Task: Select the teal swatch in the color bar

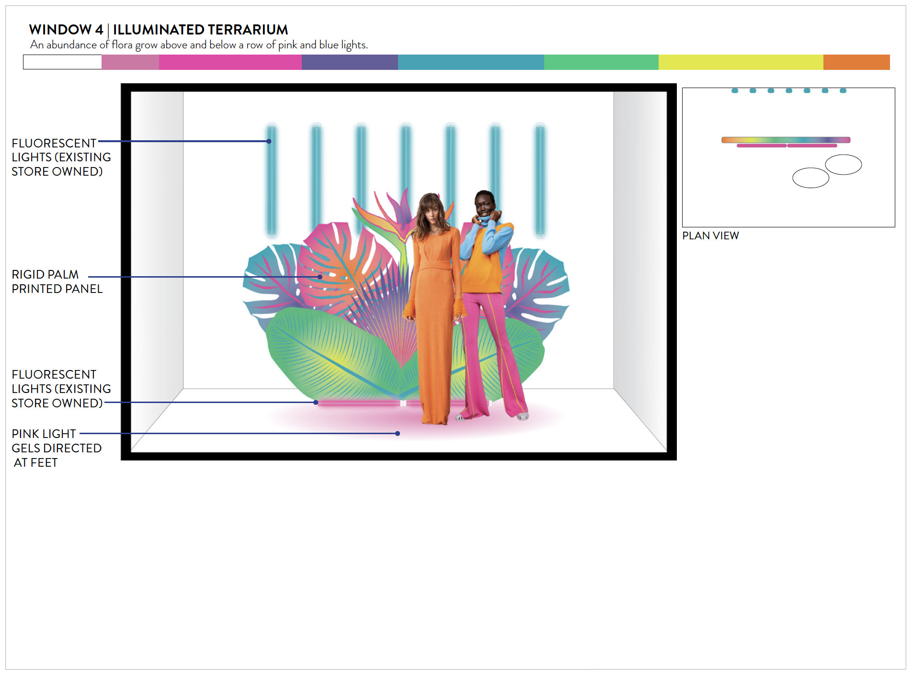Action: pyautogui.click(x=471, y=62)
